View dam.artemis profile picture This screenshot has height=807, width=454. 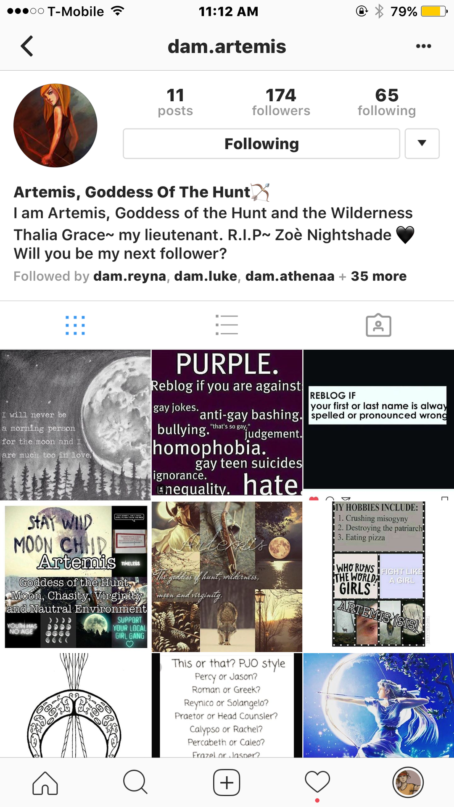click(x=55, y=125)
